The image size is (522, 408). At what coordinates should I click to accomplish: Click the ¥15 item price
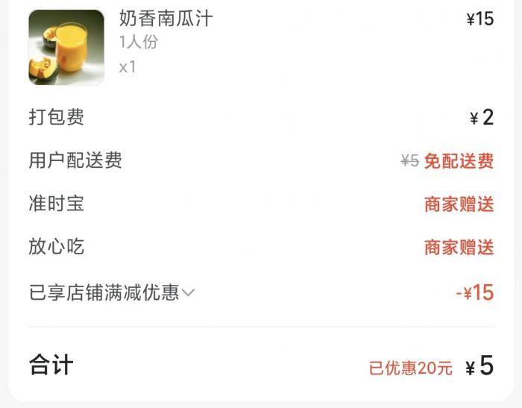480,19
